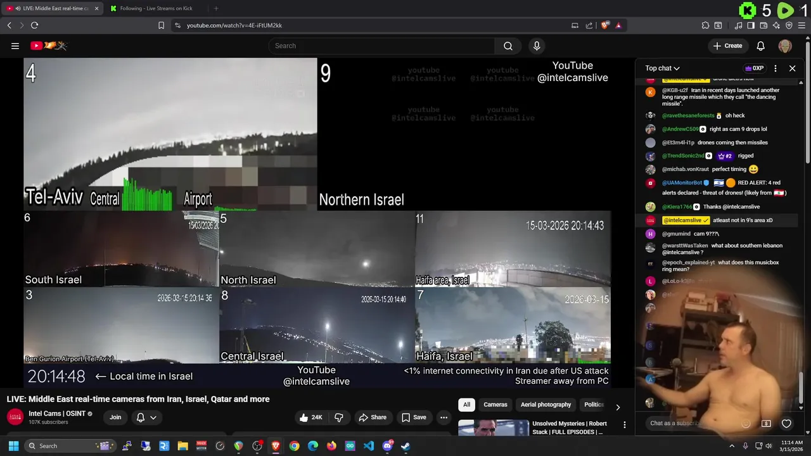Open Intel Cams | OSINT channel link
This screenshot has width=811, height=456.
coord(57,414)
